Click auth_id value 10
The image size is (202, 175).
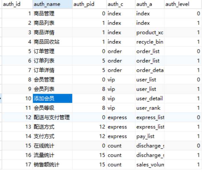pos(28,99)
